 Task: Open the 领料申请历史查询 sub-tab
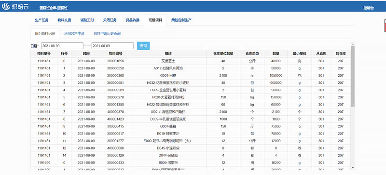[107, 33]
